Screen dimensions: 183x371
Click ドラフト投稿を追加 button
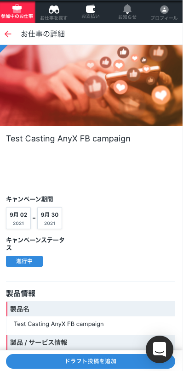(x=91, y=361)
